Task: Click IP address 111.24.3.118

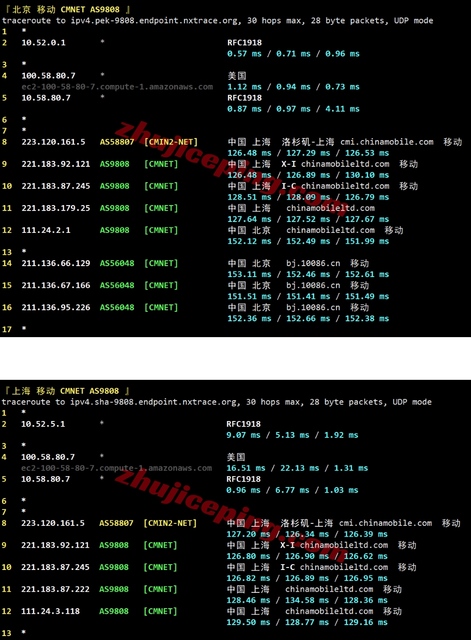Action: [x=50, y=611]
